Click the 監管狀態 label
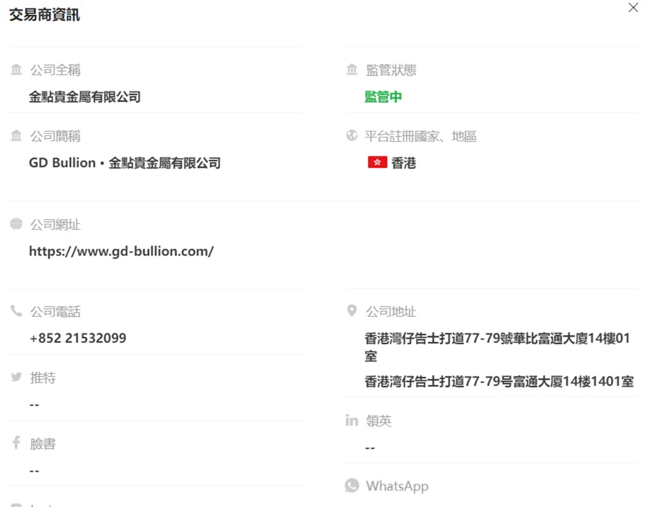The image size is (653, 507). point(391,70)
